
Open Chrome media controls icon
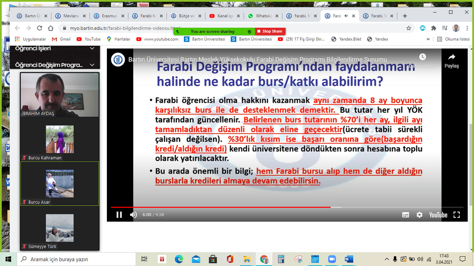pos(445,28)
